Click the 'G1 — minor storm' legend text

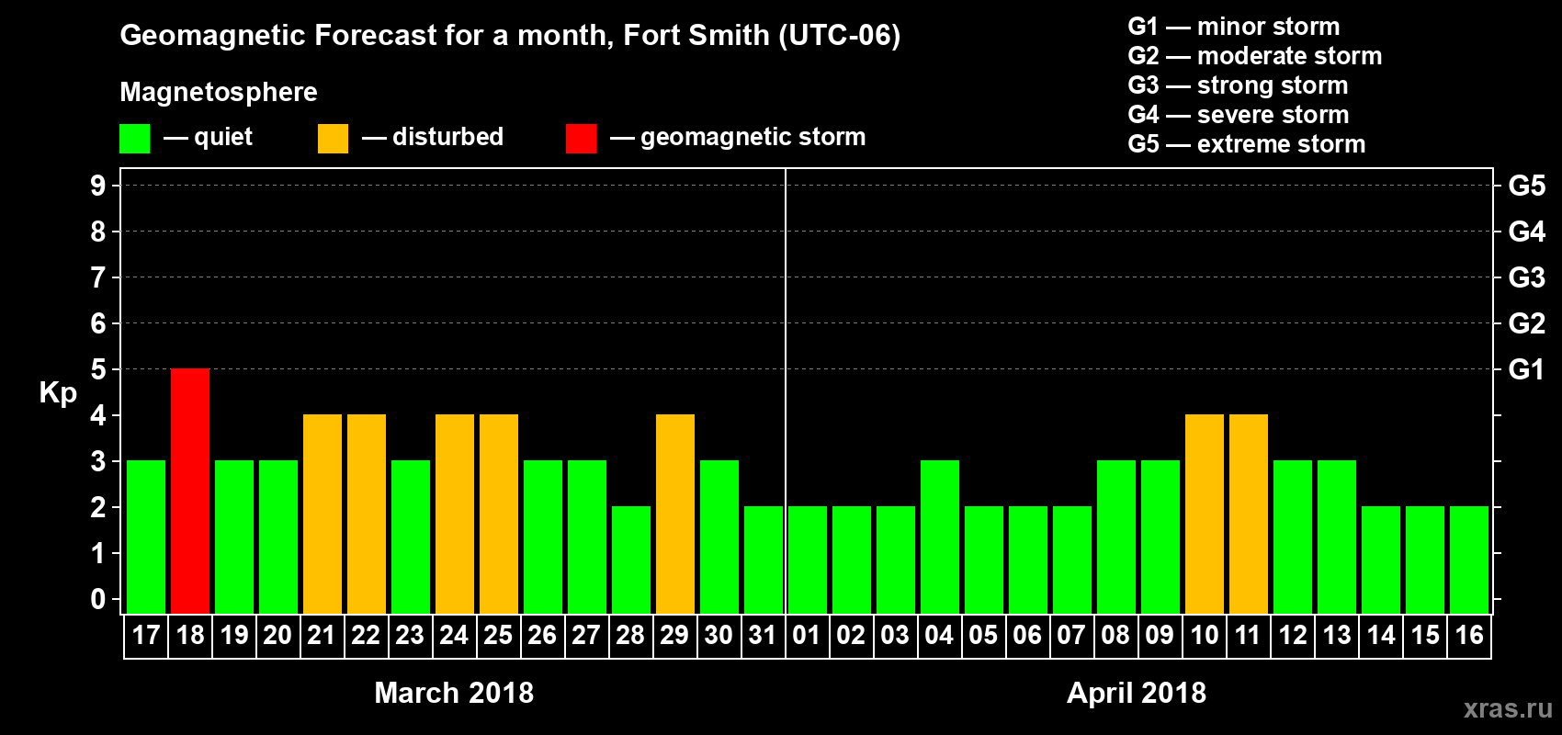click(1234, 27)
